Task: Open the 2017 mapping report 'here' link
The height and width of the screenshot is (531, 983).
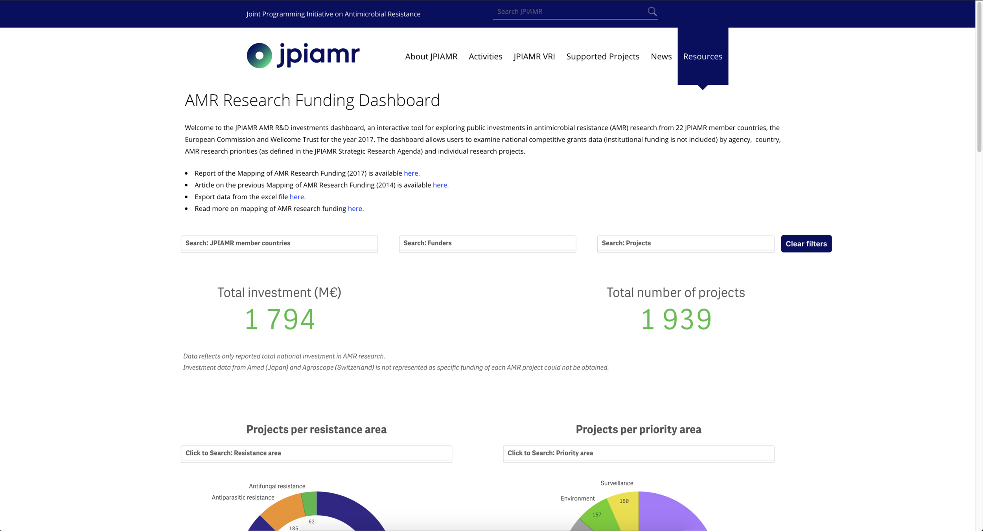Action: (411, 173)
